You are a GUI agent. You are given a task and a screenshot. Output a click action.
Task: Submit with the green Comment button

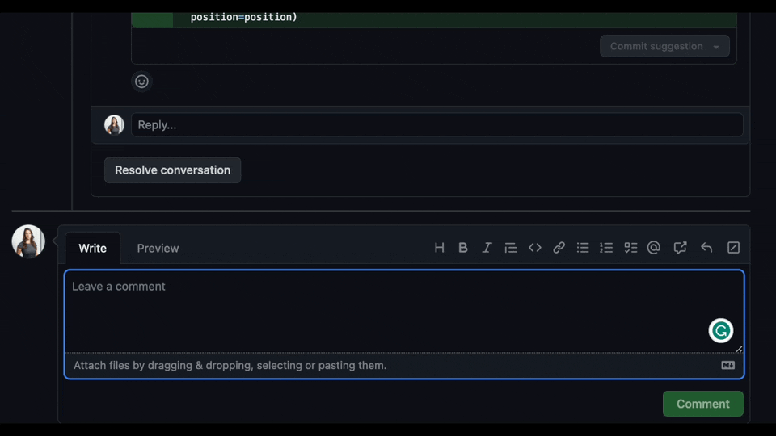click(702, 404)
